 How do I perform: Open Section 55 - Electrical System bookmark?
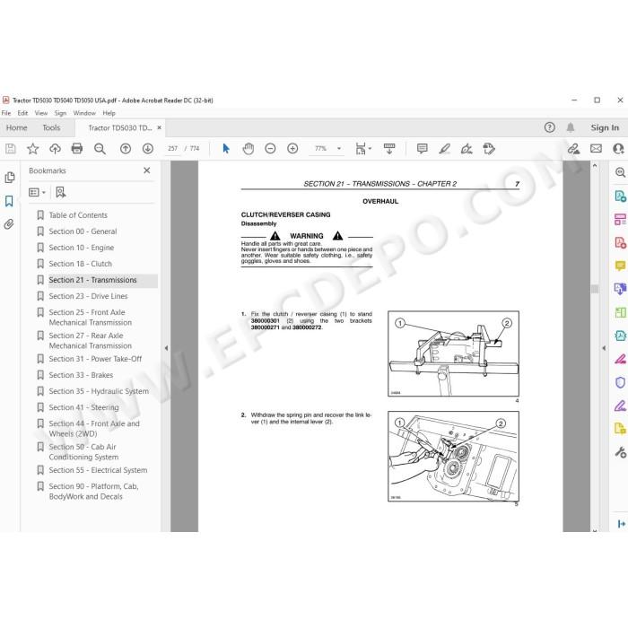pos(98,470)
